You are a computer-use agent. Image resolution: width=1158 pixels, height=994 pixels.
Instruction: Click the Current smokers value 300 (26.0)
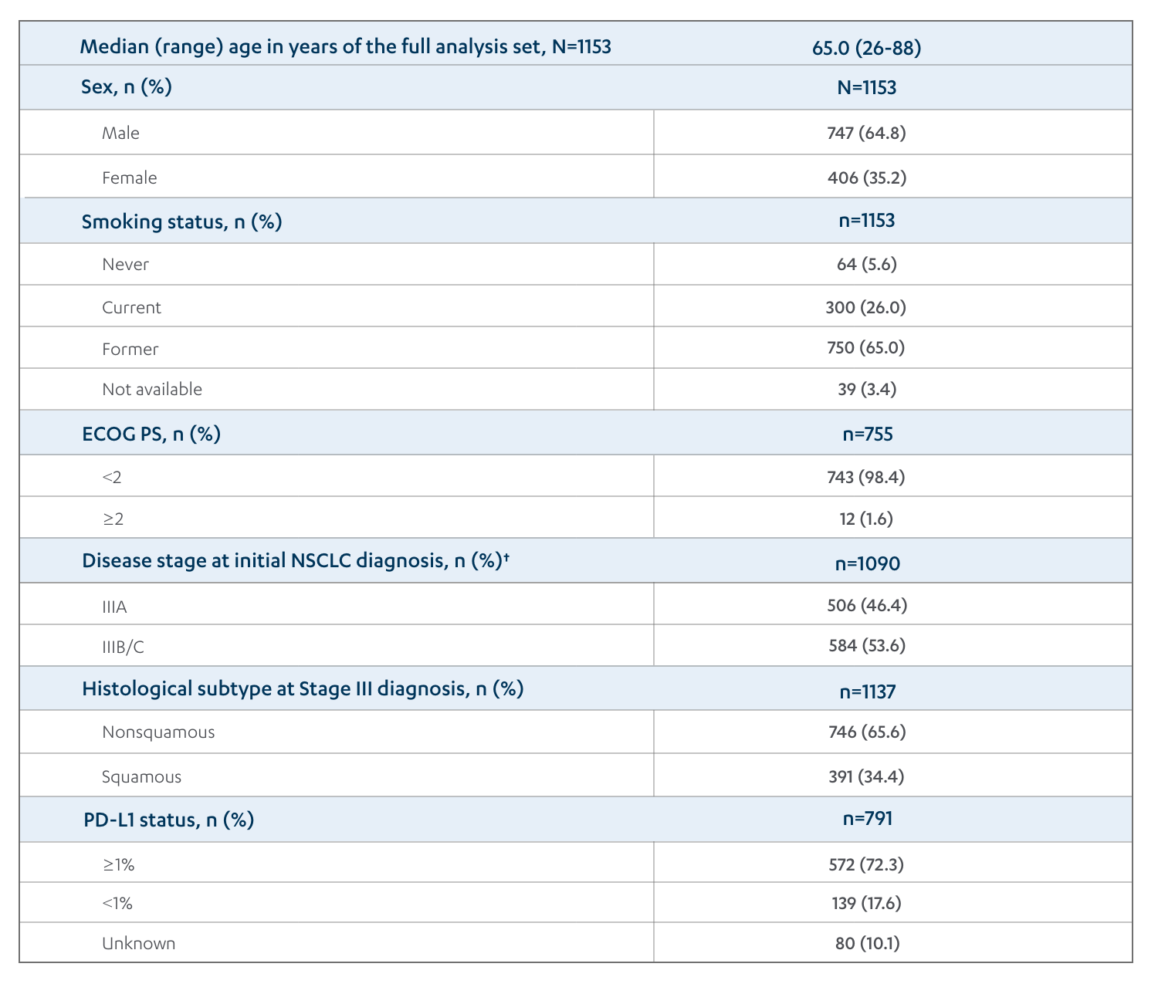click(865, 307)
